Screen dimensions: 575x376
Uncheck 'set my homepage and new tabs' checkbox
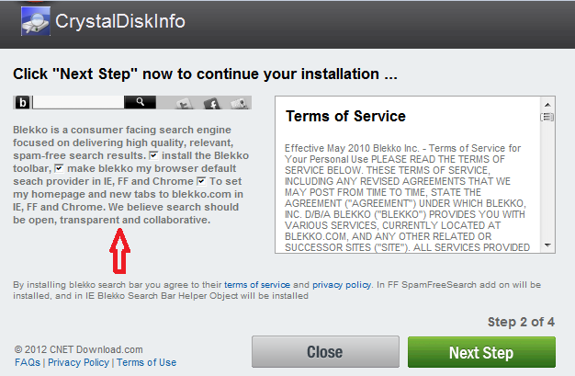(x=201, y=181)
